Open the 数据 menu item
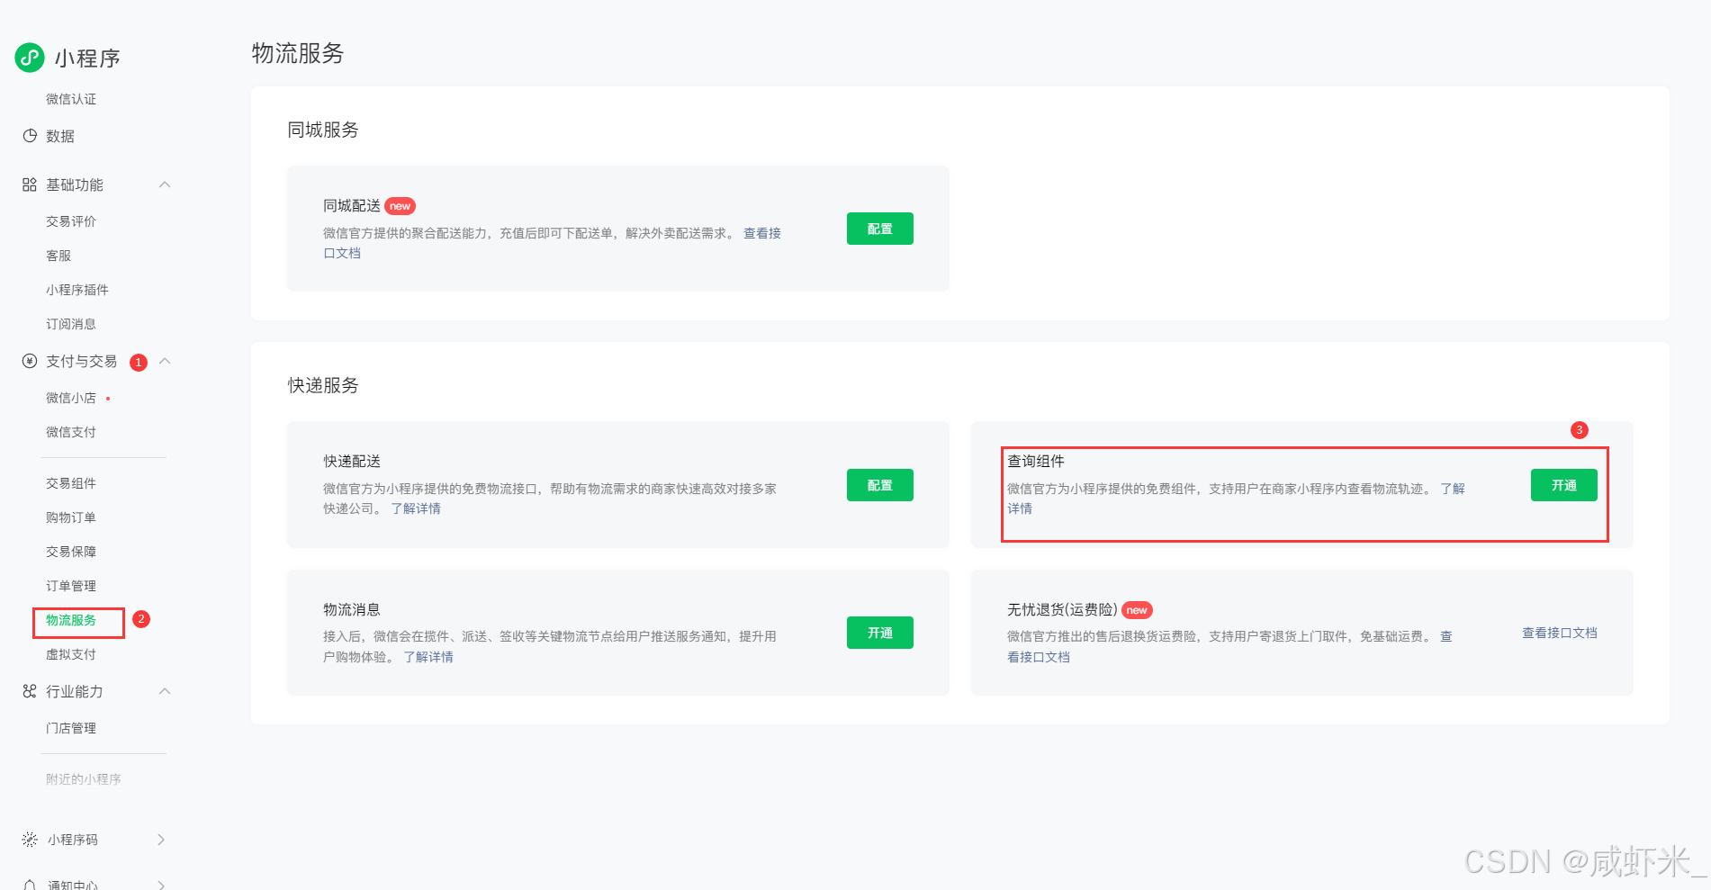 pyautogui.click(x=60, y=136)
